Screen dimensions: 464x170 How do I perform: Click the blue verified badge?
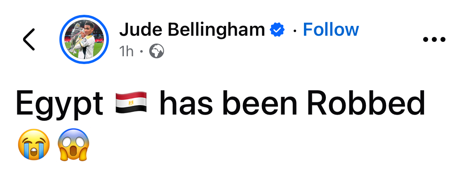(x=277, y=30)
